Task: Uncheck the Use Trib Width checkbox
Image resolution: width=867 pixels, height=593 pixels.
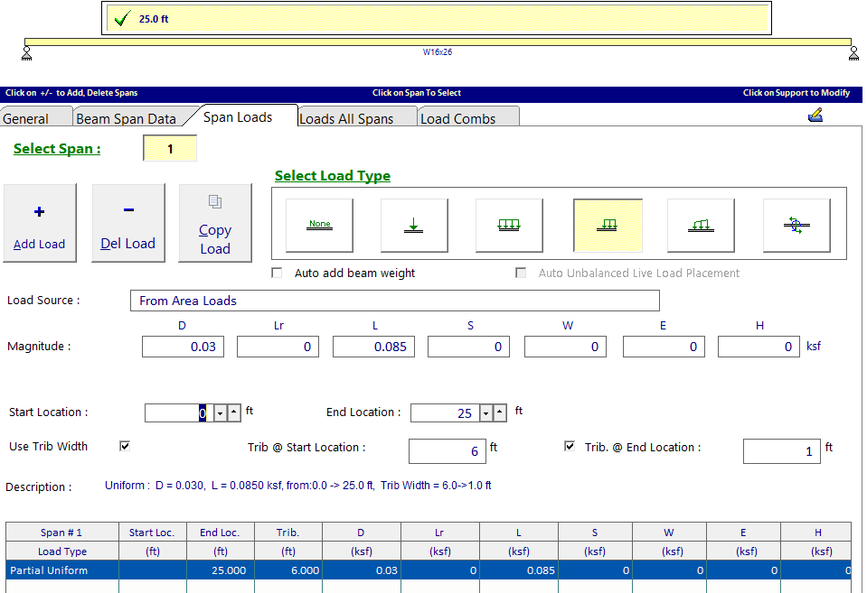Action: [x=125, y=446]
